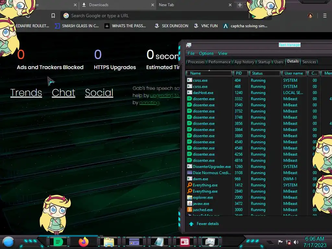Select dissenter.exe row with PID 4816
The height and width of the screenshot is (249, 332).
(258, 160)
